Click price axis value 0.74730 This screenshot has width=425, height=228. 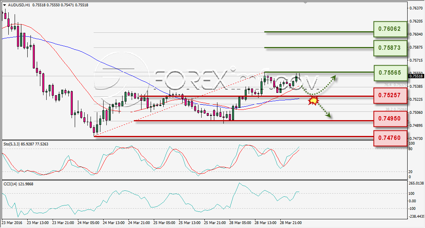416,138
